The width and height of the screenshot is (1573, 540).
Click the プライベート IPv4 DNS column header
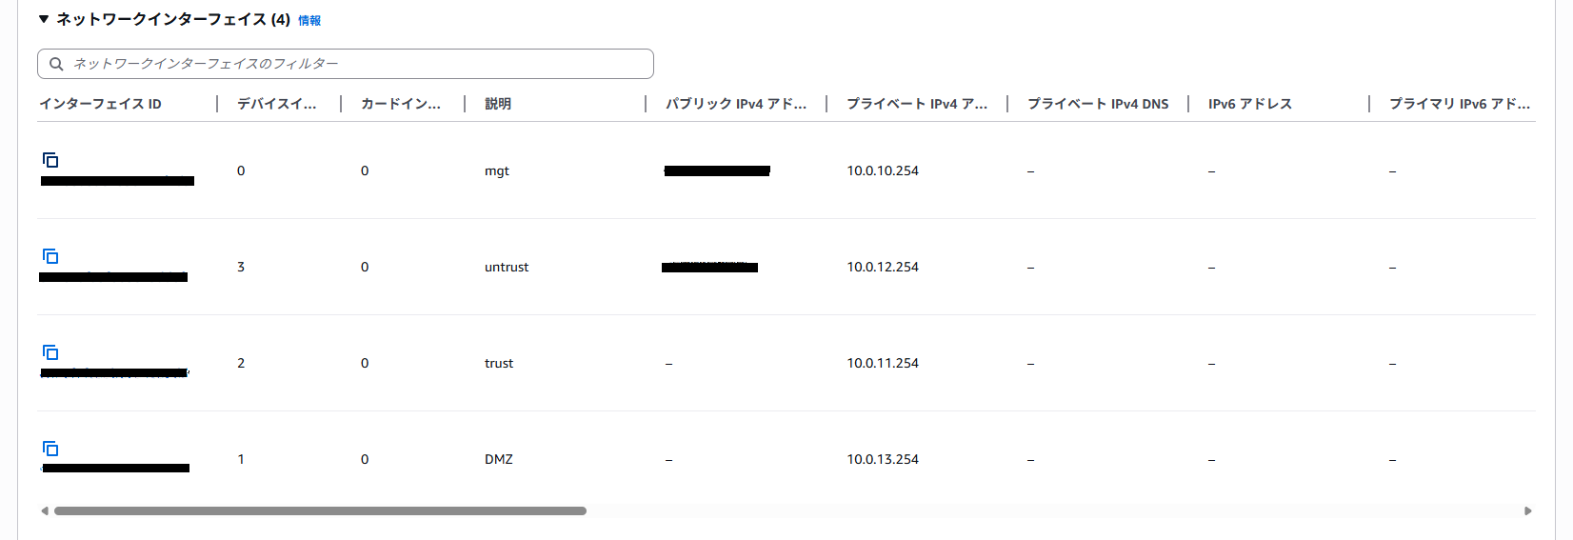[1098, 104]
